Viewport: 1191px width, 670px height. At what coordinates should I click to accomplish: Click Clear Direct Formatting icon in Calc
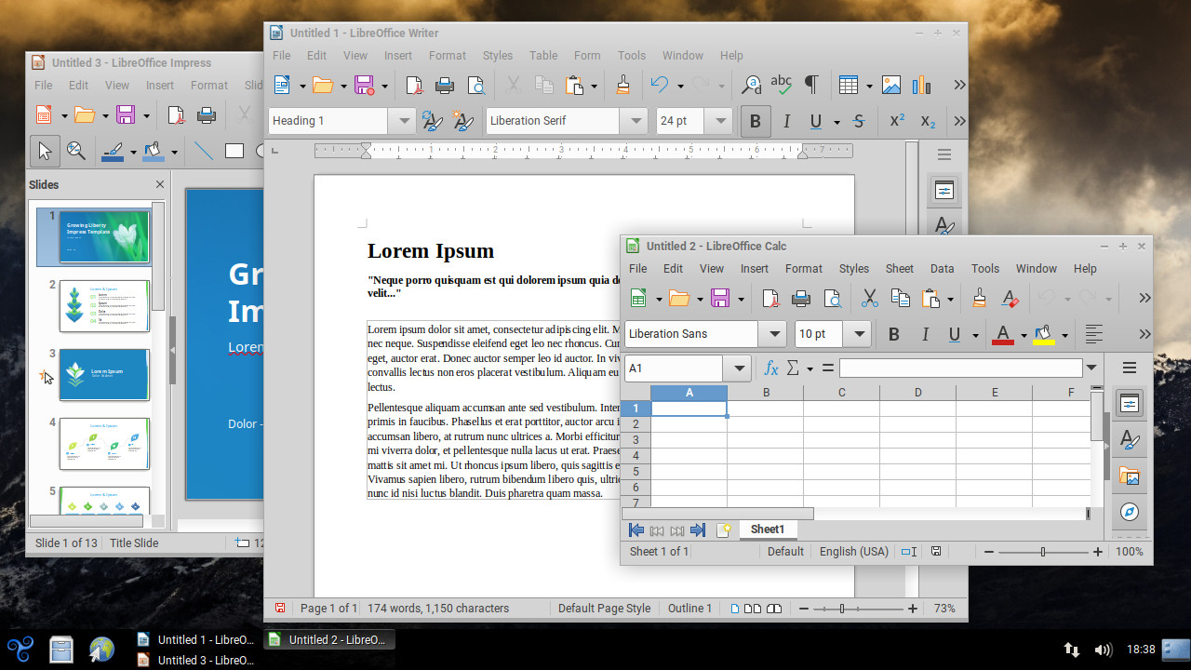point(1010,298)
